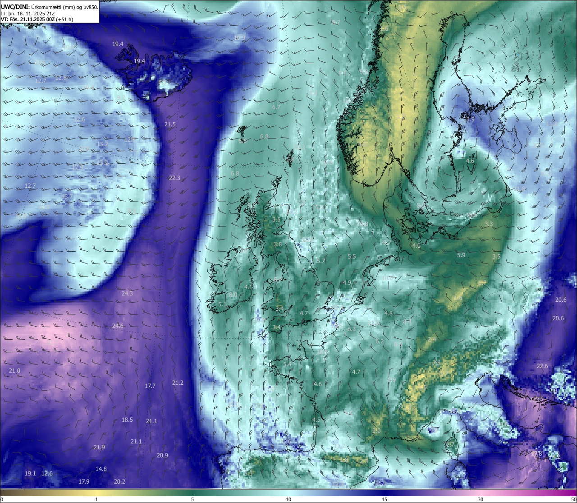Click the 17.7 value on the map

[150, 386]
